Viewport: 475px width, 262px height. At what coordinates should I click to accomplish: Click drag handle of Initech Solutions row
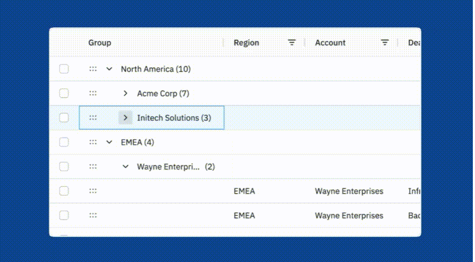pos(93,118)
